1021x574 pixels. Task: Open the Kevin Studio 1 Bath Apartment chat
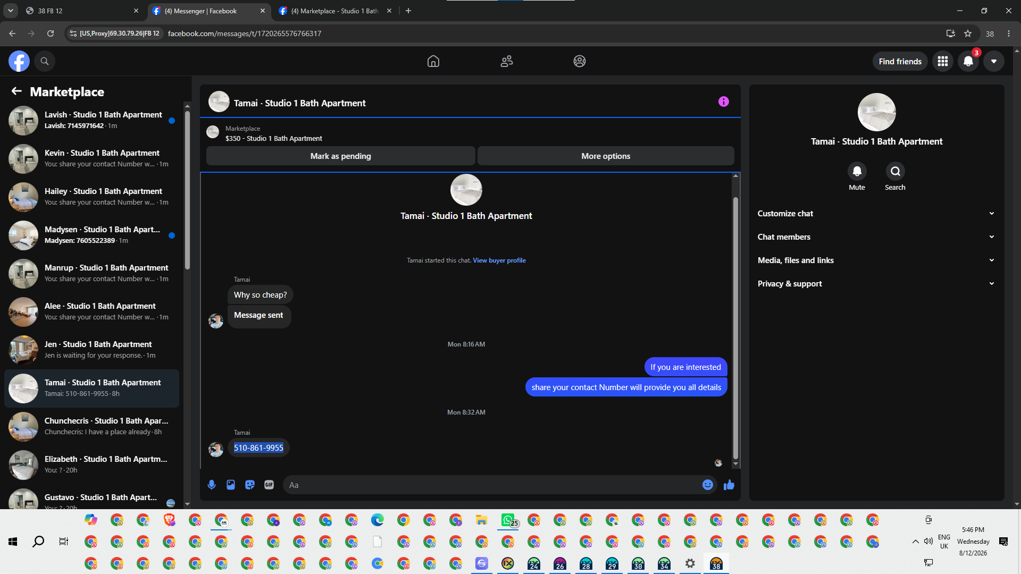click(91, 158)
